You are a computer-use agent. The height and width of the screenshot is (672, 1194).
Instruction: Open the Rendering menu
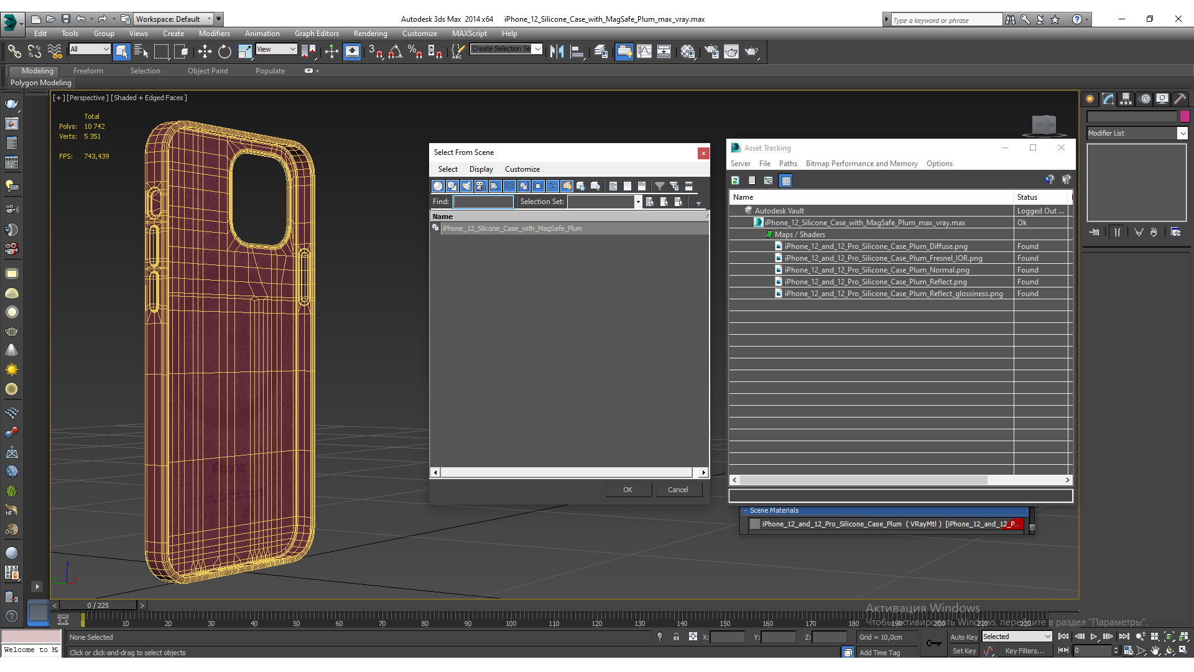(370, 34)
